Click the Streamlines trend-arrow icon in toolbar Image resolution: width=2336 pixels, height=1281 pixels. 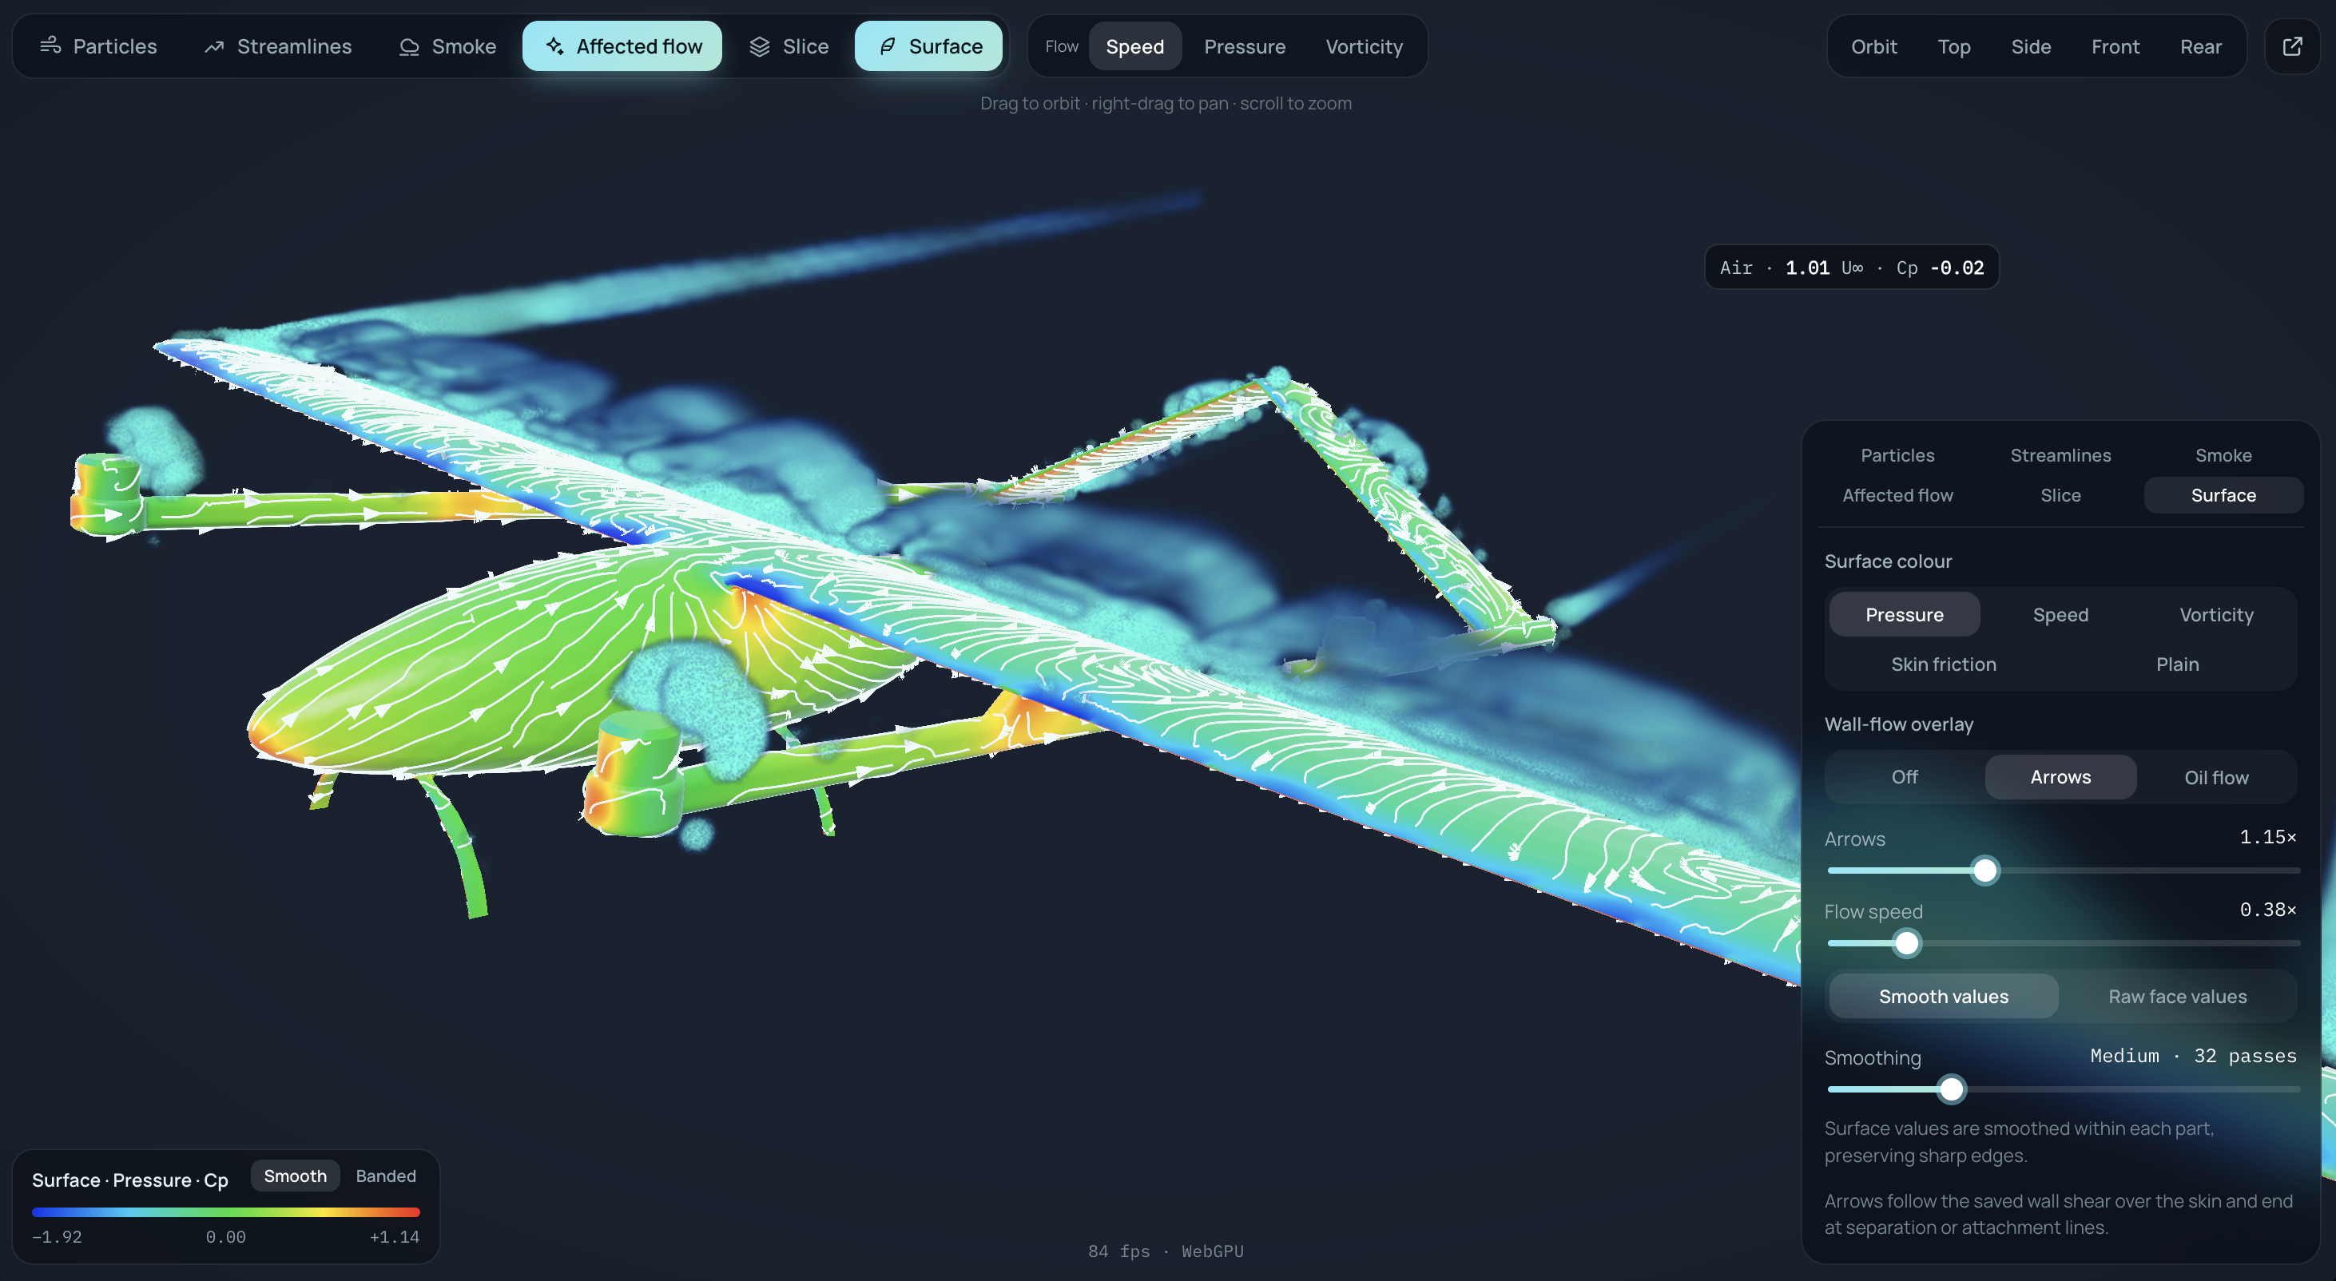coord(214,46)
